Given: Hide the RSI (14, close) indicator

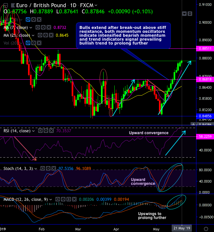Looking at the screenshot, I should click(40, 131).
